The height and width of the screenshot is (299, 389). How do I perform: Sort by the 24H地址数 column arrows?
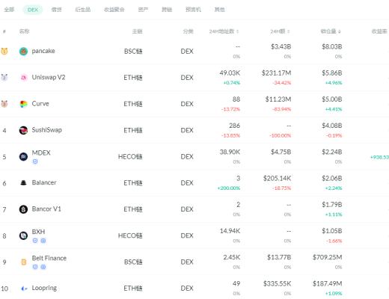click(x=237, y=31)
